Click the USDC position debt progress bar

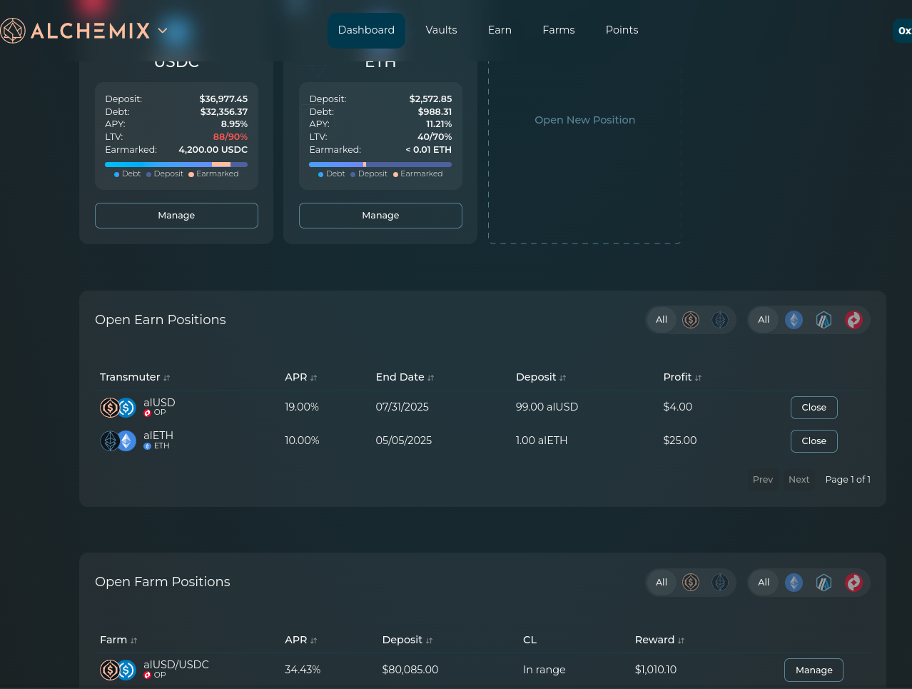click(x=158, y=164)
